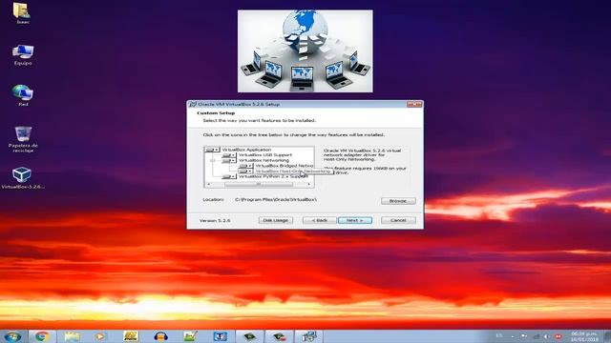This screenshot has width=611, height=343.
Task: Click the yellow application icon in the taskbar
Action: tap(131, 336)
